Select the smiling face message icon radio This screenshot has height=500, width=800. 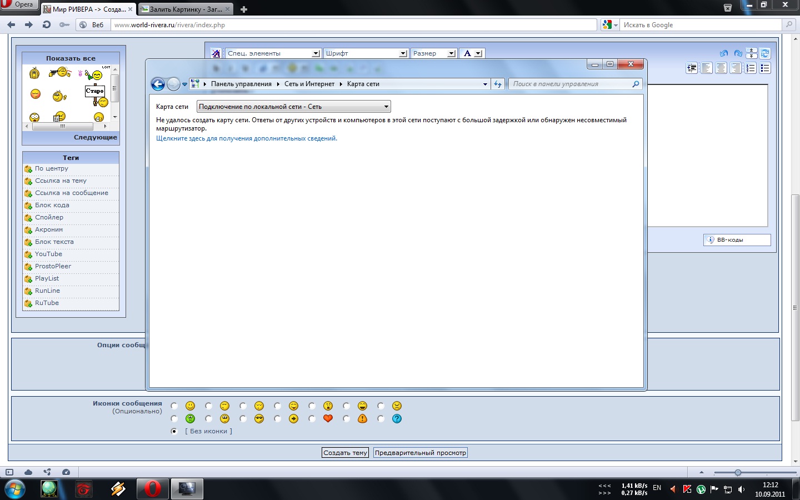tap(174, 406)
